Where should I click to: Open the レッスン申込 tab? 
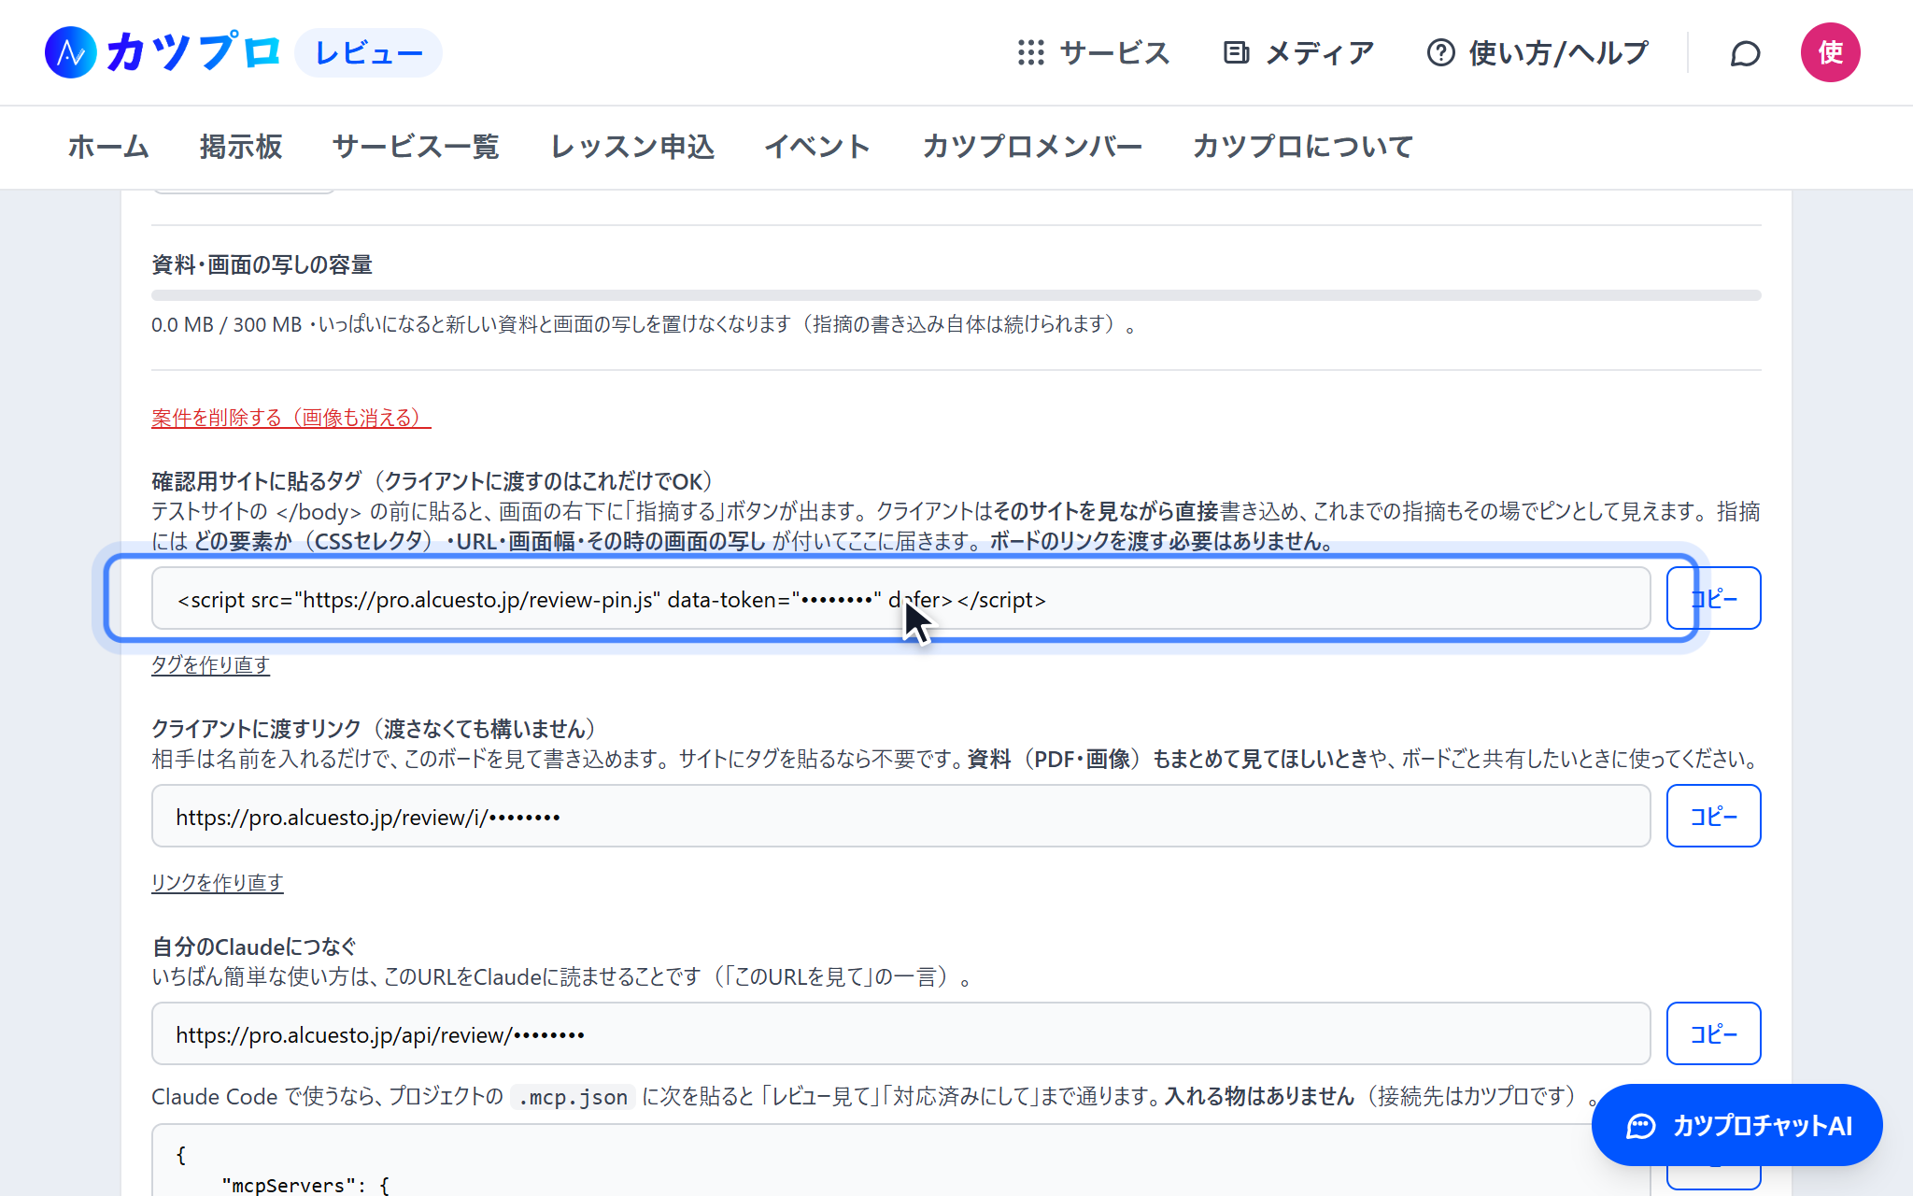(632, 147)
